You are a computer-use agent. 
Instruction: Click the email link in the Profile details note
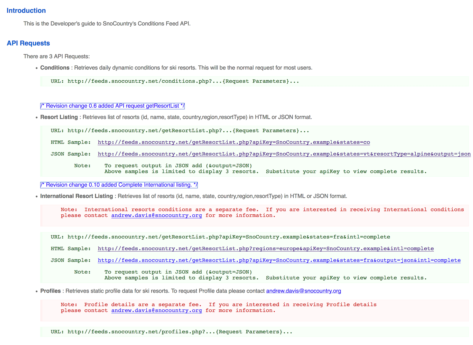(156, 310)
